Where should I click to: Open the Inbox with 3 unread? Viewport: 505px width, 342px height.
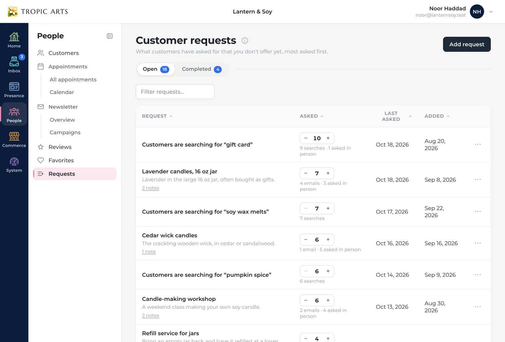click(14, 65)
